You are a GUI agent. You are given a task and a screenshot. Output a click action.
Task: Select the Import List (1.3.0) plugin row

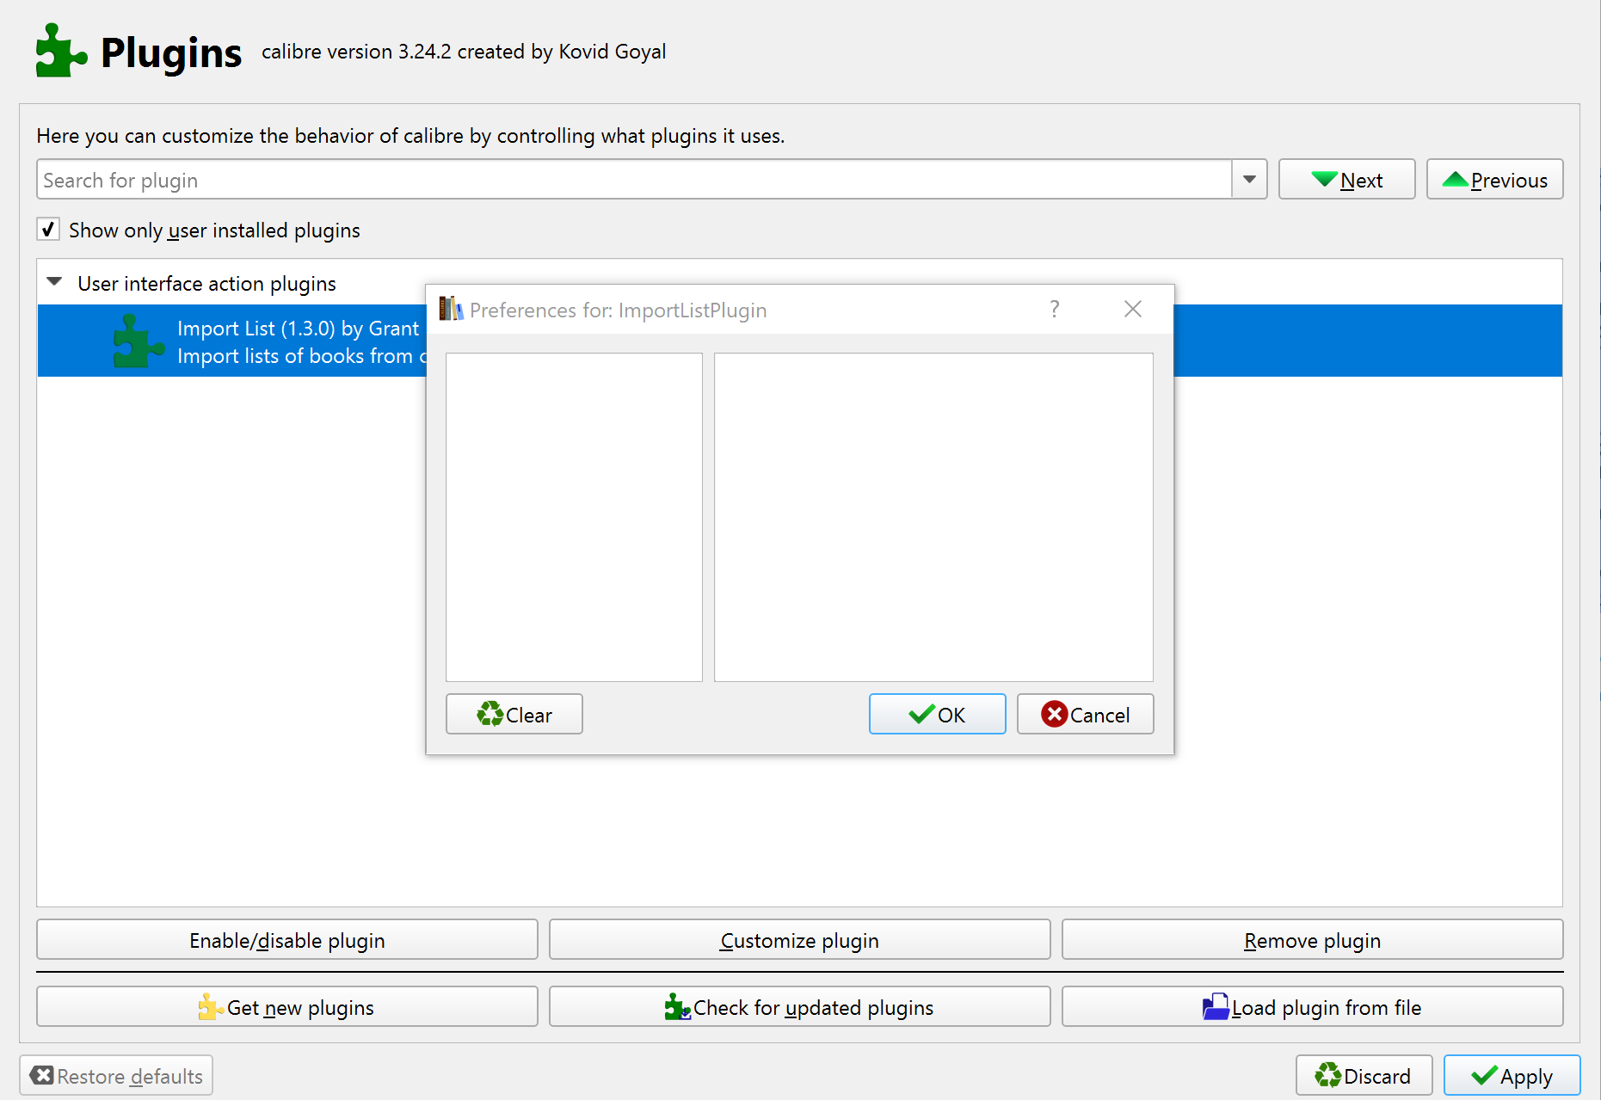coord(800,341)
